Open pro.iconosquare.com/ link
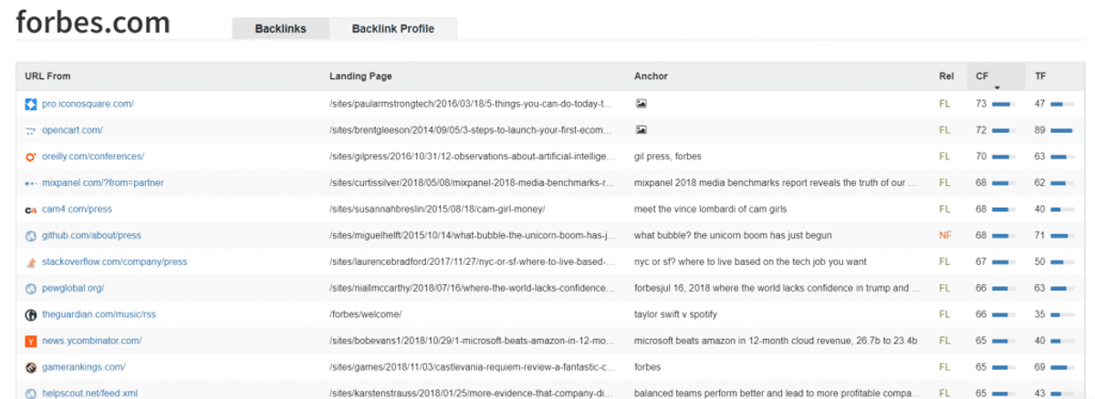 (x=88, y=104)
